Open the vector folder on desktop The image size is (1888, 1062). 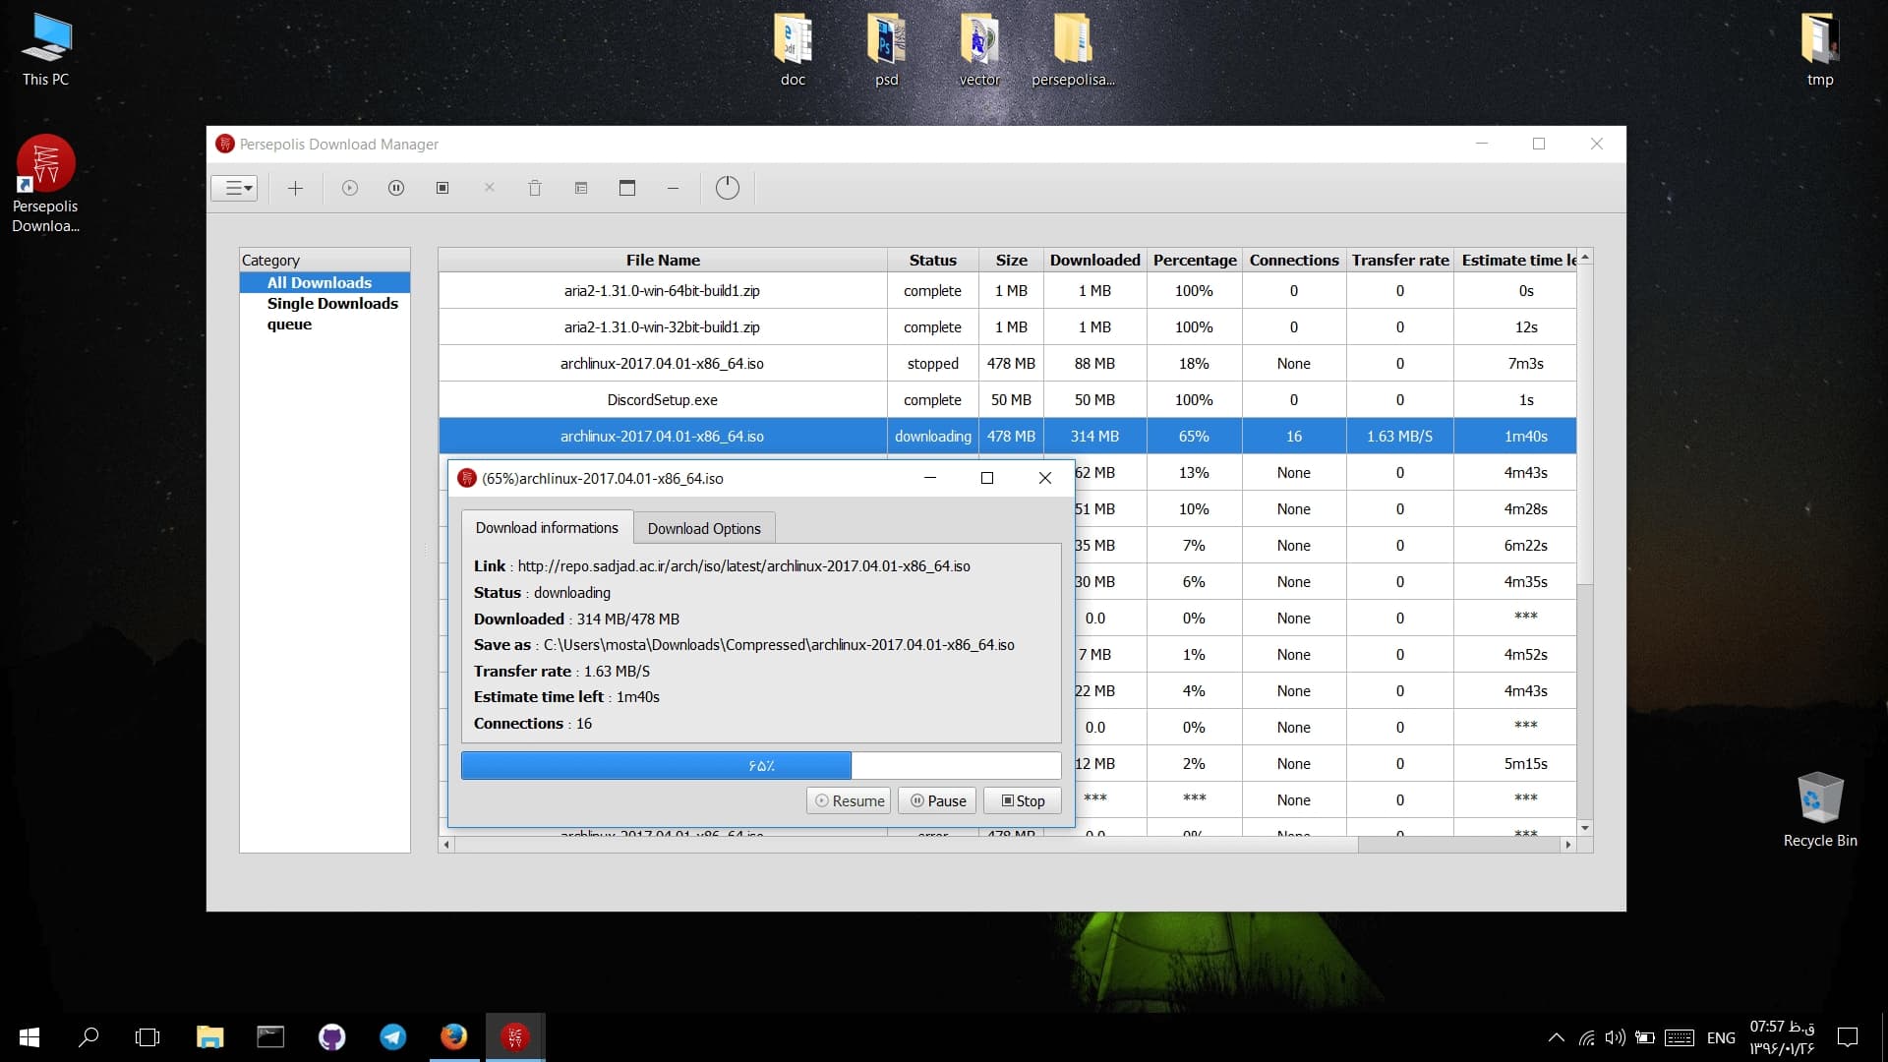pyautogui.click(x=979, y=50)
